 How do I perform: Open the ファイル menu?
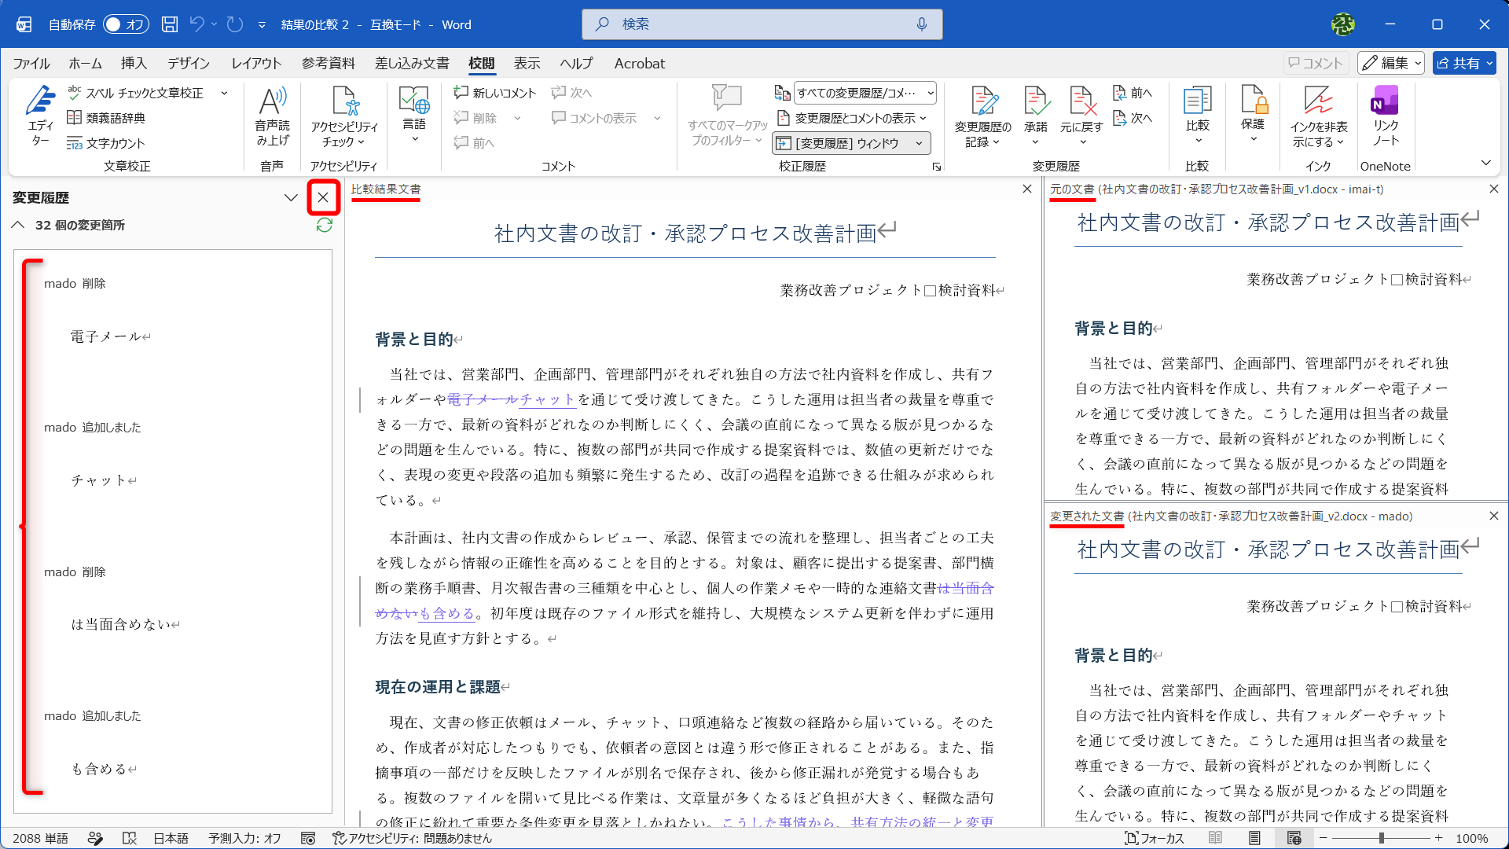pos(31,64)
